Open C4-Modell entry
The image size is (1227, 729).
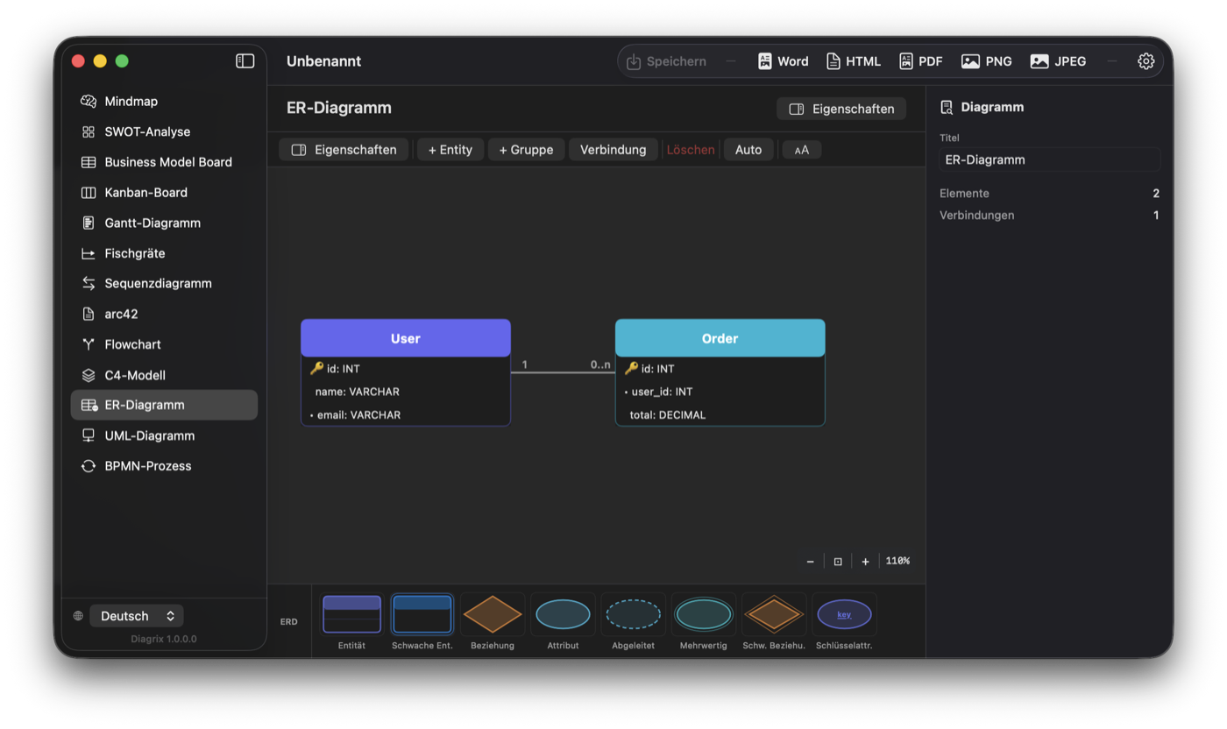pyautogui.click(x=164, y=375)
